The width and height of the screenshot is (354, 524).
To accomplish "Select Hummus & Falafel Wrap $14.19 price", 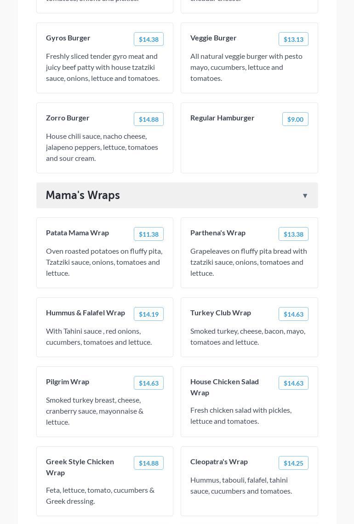I will coord(148,314).
